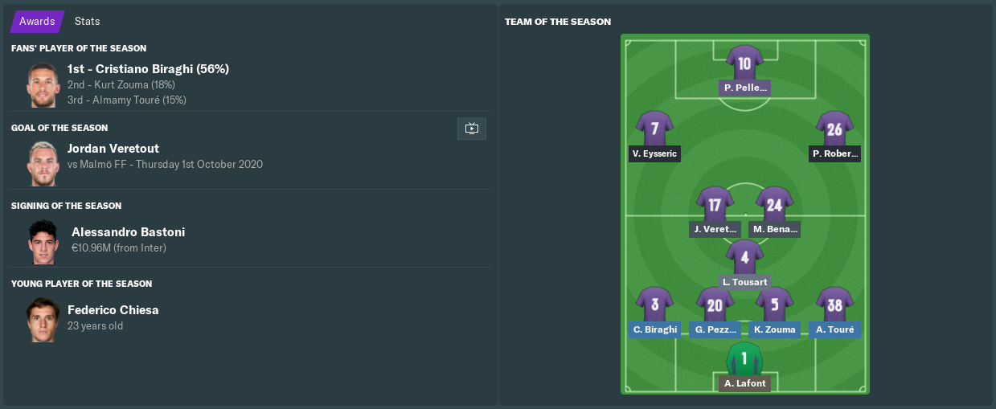Select number 10 P. Pellegrini's shirt icon
The image size is (996, 409).
pyautogui.click(x=744, y=63)
